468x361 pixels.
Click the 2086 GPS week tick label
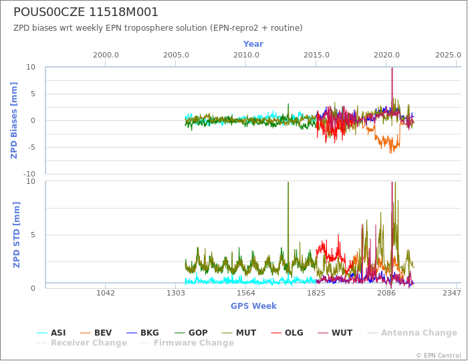(386, 293)
